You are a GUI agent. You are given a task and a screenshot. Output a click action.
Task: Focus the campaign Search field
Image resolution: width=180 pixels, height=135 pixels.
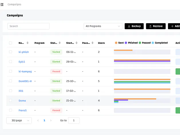click(x=28, y=26)
